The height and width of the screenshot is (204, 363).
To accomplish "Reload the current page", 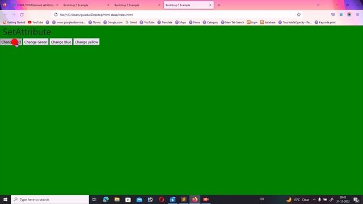I will click(22, 15).
